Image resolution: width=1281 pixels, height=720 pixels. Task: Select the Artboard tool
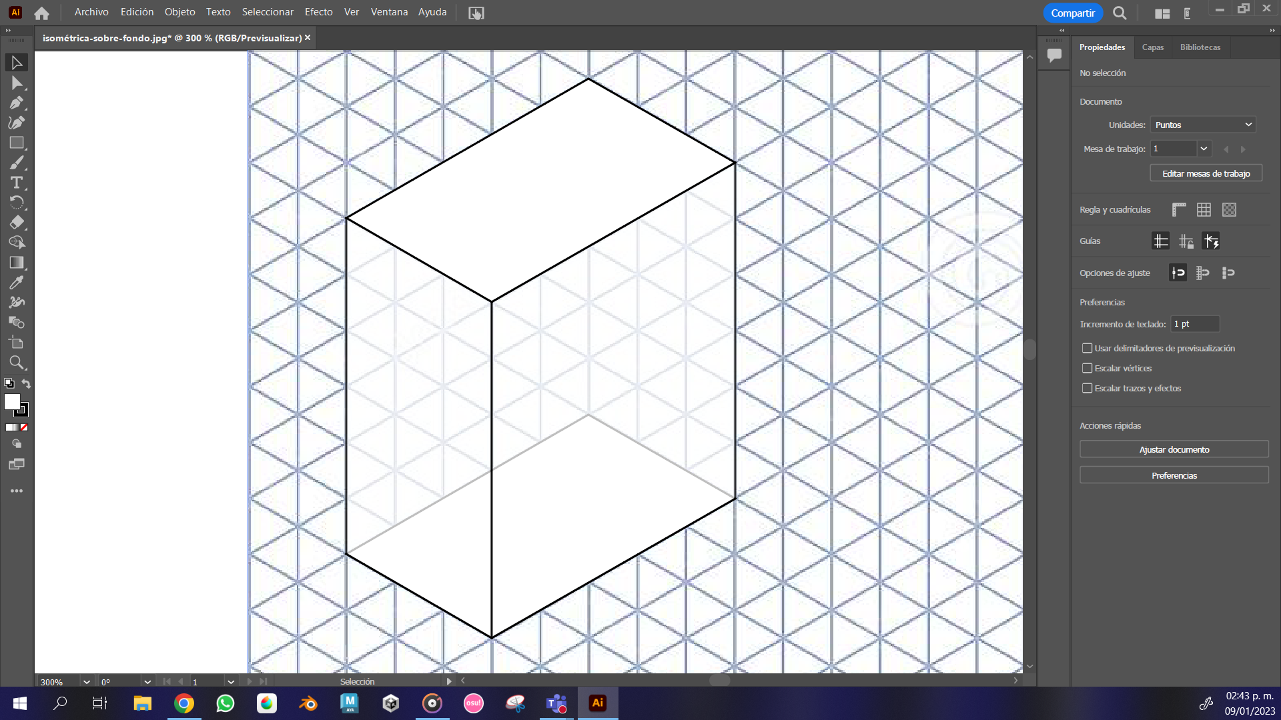click(x=17, y=343)
